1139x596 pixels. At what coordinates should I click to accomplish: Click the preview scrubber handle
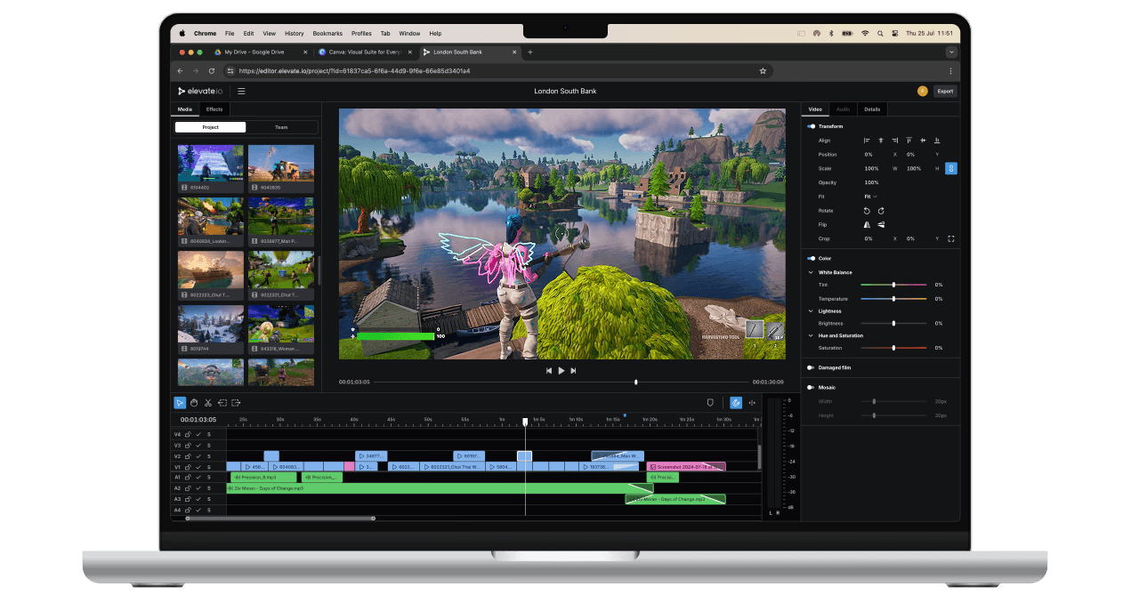tap(635, 382)
